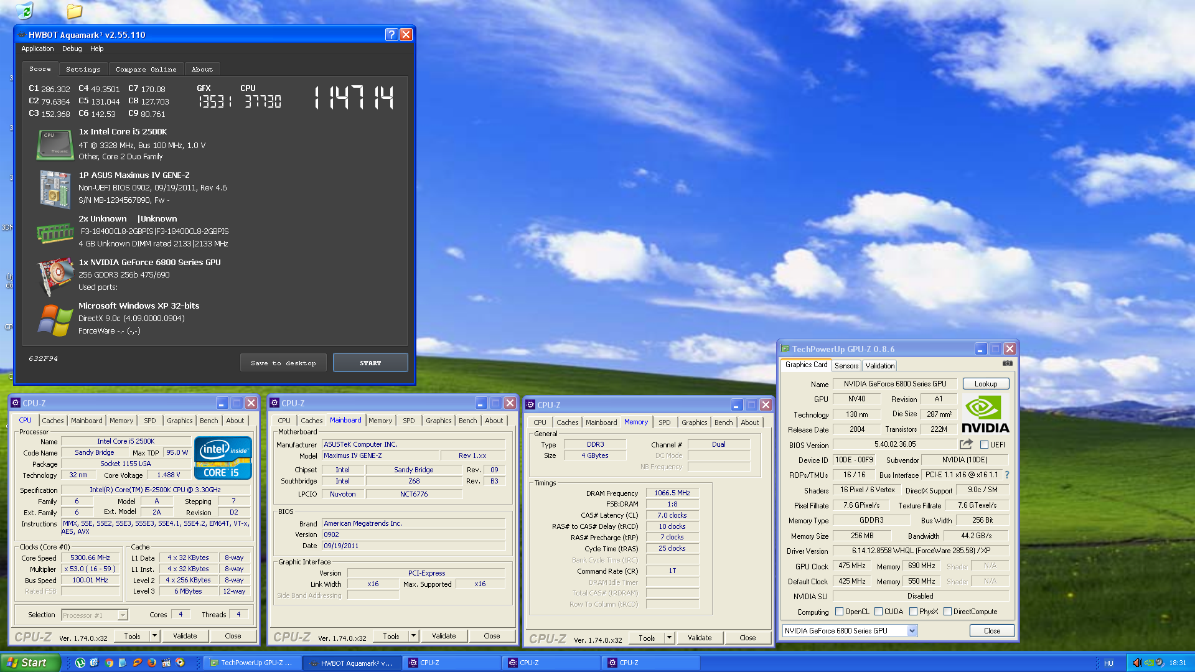Toggle the UEFI checkbox in GPU-Z
The width and height of the screenshot is (1195, 672).
click(984, 444)
